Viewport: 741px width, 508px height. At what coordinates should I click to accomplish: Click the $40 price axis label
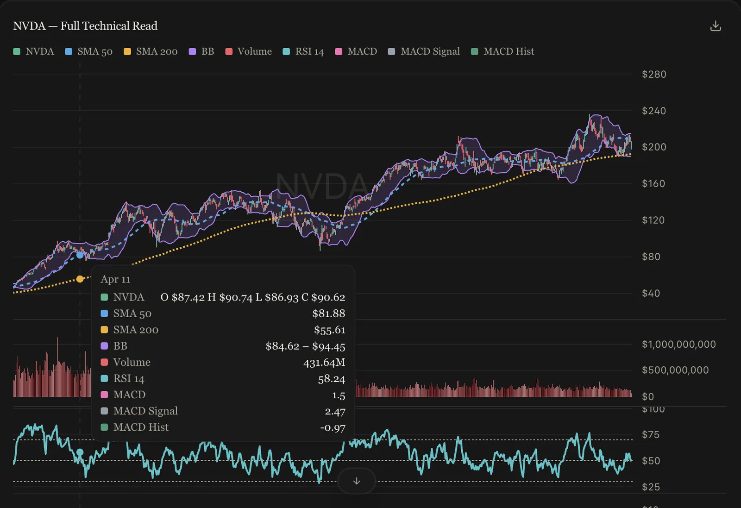click(x=651, y=294)
